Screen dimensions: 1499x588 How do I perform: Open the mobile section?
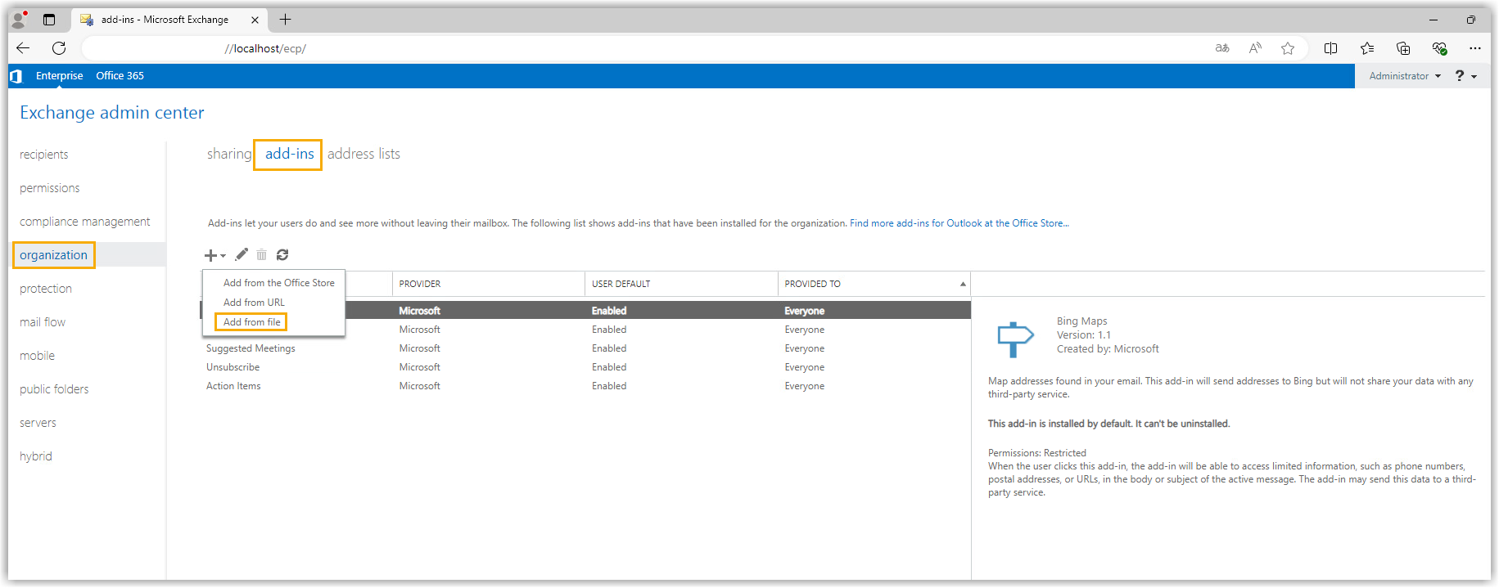pos(38,356)
